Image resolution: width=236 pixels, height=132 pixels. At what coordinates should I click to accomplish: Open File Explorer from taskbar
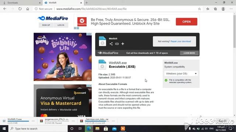coord(97,129)
